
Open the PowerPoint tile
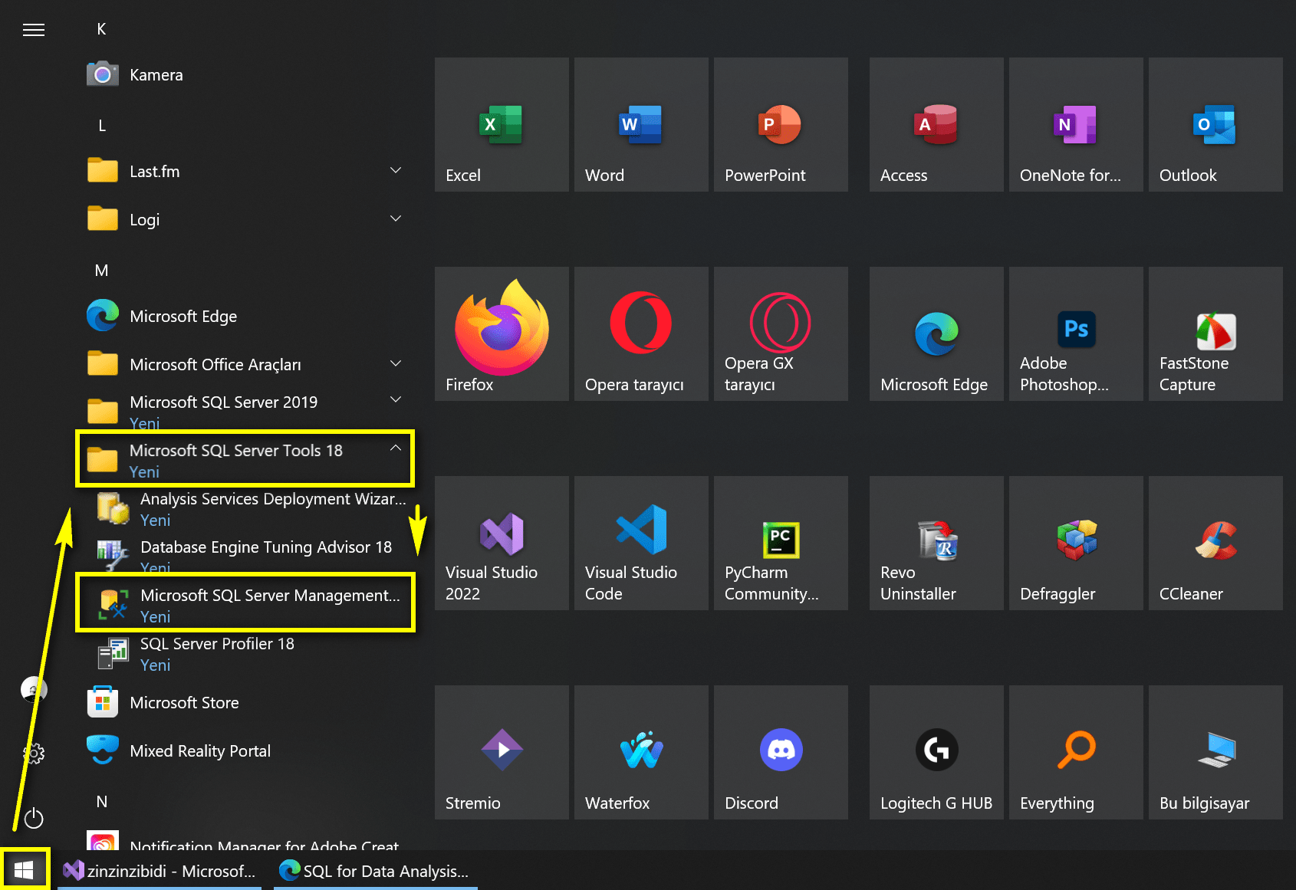(x=781, y=124)
